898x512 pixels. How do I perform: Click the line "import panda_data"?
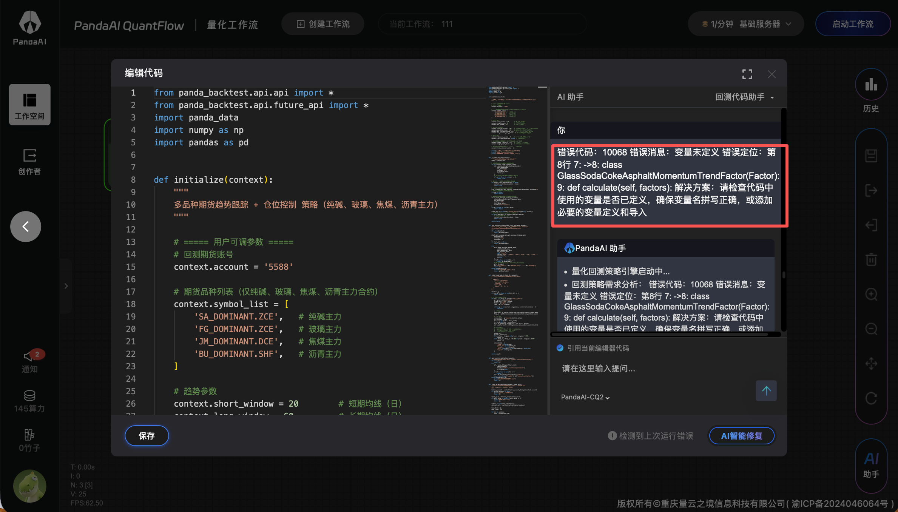point(196,118)
